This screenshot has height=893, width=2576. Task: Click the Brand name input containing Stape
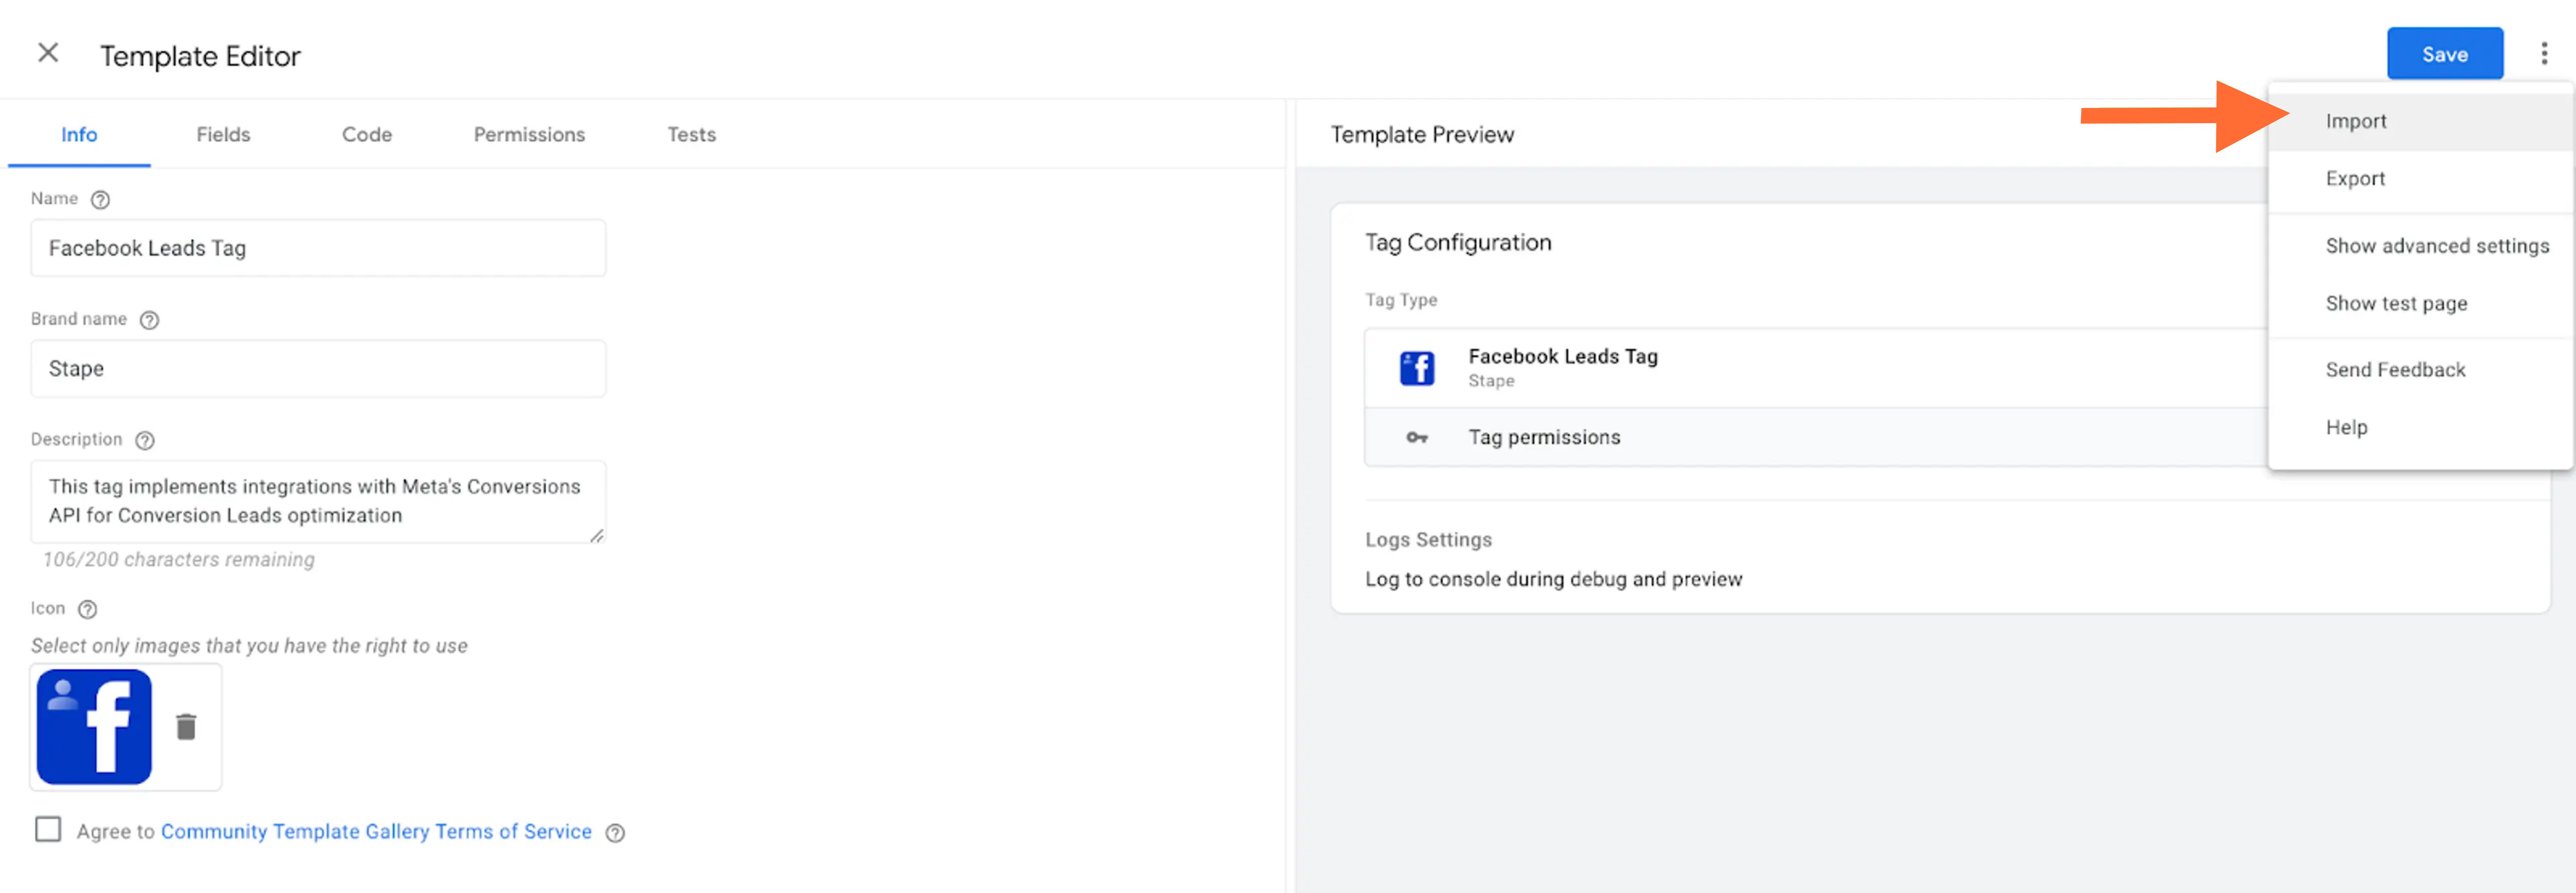coord(318,369)
